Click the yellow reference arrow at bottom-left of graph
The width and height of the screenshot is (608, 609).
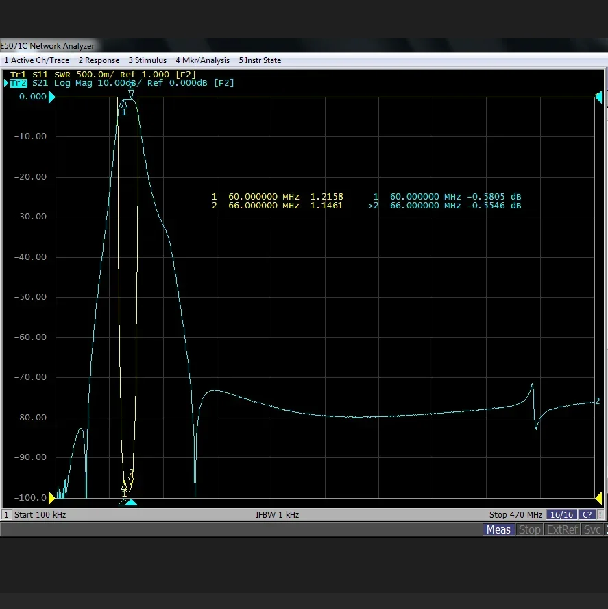(51, 497)
